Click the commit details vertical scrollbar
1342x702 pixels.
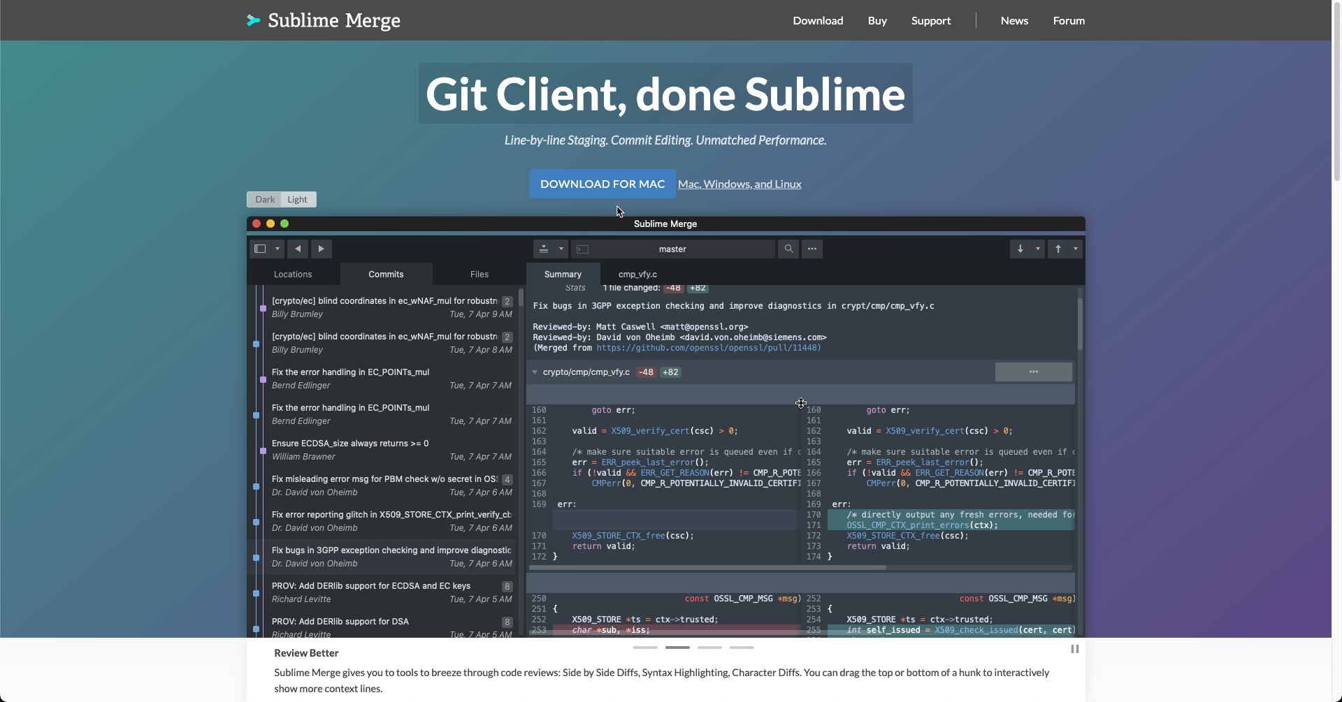click(1080, 323)
